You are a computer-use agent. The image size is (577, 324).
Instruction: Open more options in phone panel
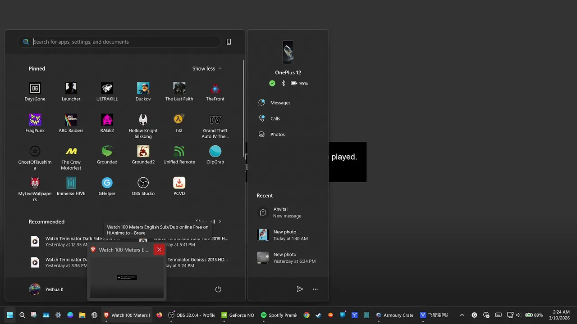[x=315, y=289]
